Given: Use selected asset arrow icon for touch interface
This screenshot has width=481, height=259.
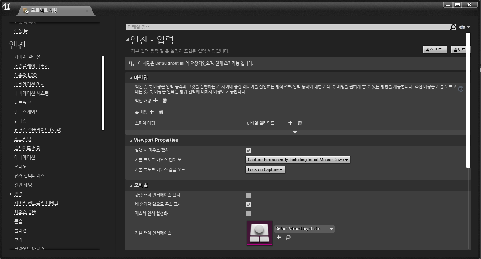Looking at the screenshot, I should (x=279, y=237).
